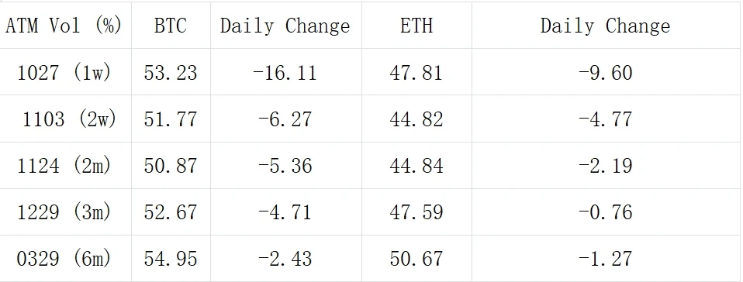Screen dimensions: 743x282
Task: Select the ETH column header cell
Action: [x=416, y=25]
